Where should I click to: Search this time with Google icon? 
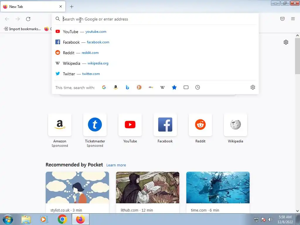[104, 87]
